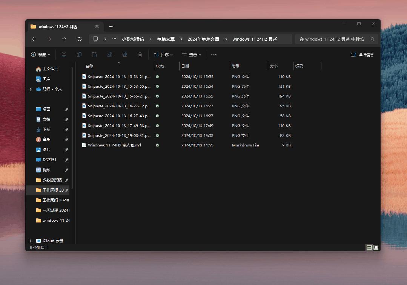This screenshot has height=285, width=407.
Task: Click the Cut scissors icon in toolbar
Action: click(64, 55)
